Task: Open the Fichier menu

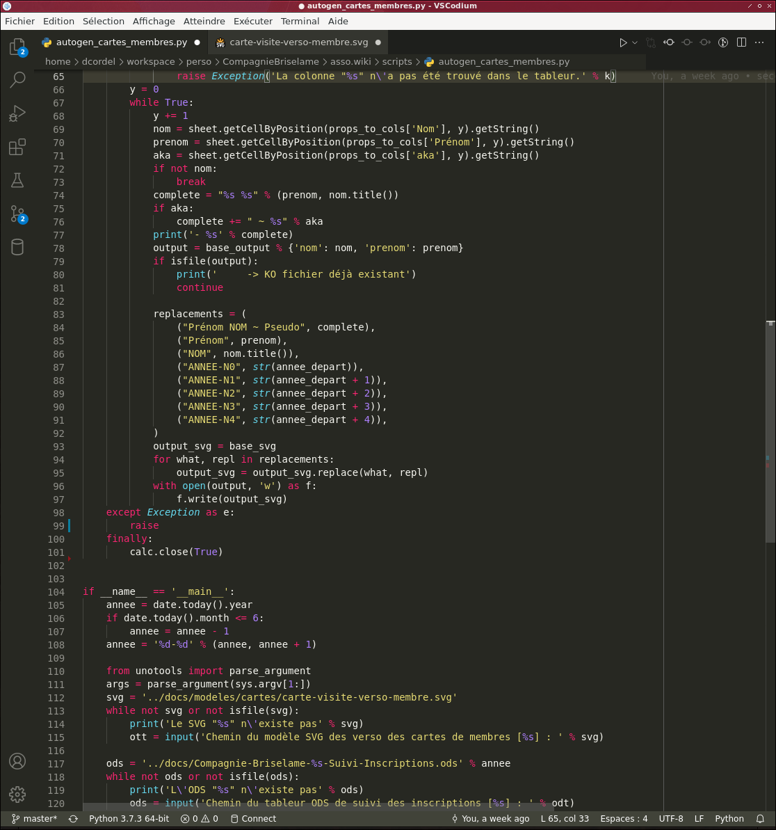Action: 19,21
